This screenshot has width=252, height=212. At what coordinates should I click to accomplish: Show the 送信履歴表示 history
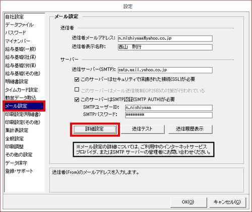tap(190, 129)
